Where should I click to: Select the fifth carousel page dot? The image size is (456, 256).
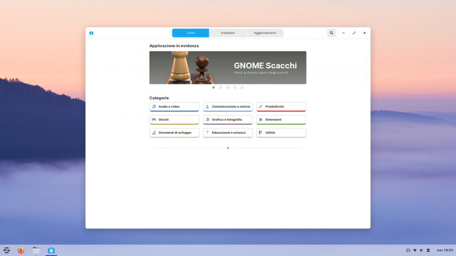[x=242, y=88]
